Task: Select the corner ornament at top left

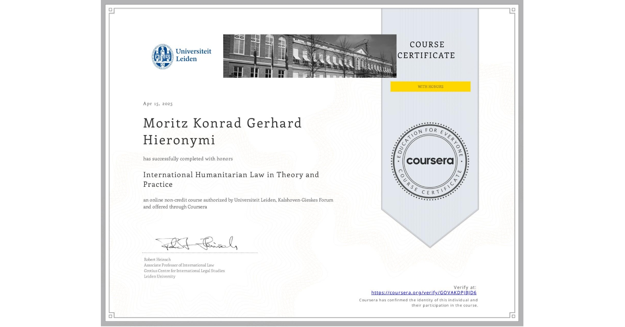Action: coord(110,10)
